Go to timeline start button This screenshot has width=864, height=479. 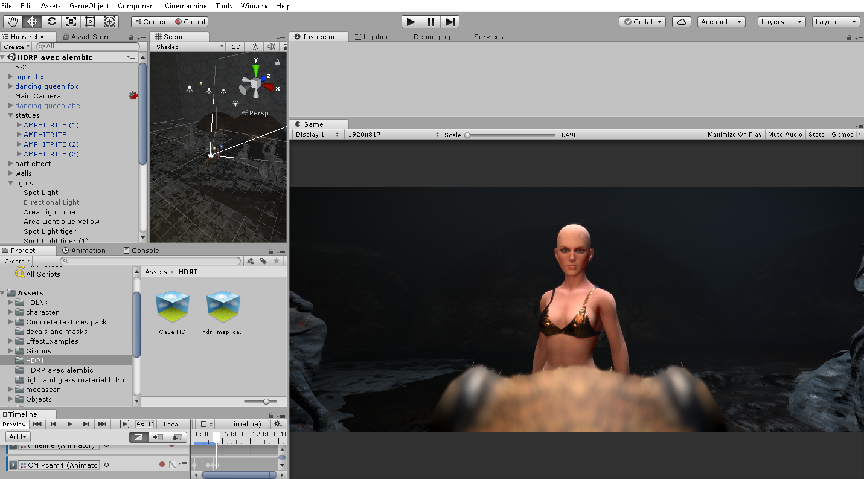37,424
